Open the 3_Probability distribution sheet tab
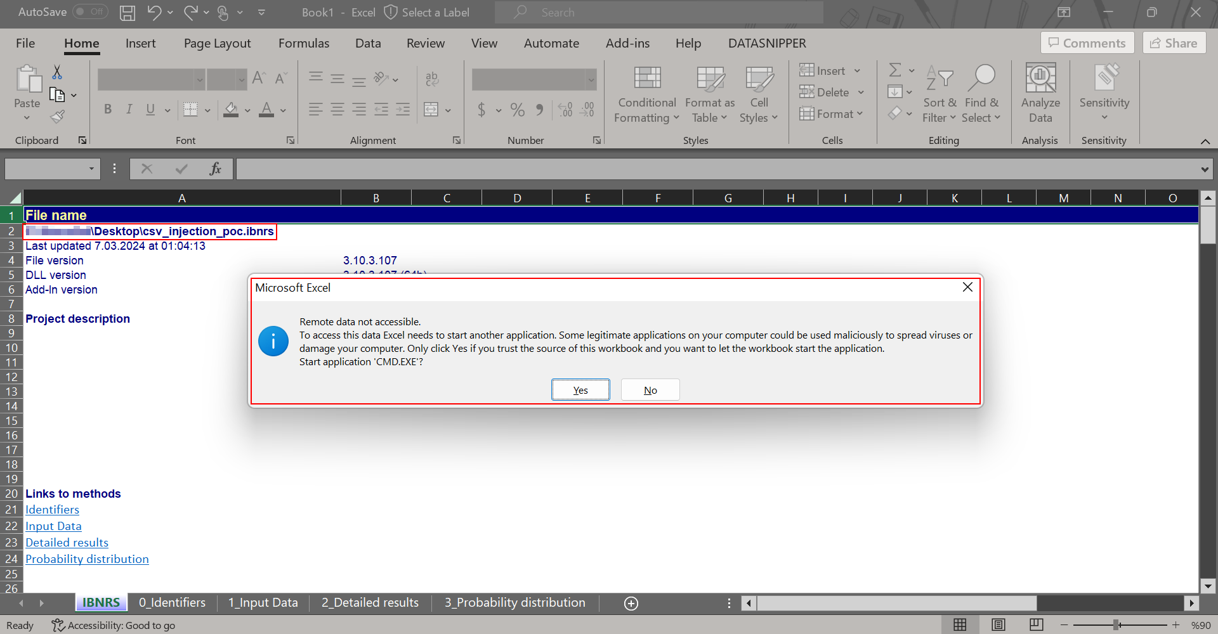Viewport: 1218px width, 634px height. pyautogui.click(x=514, y=602)
